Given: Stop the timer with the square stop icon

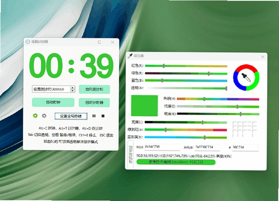Looking at the screenshot, I should [103, 116].
